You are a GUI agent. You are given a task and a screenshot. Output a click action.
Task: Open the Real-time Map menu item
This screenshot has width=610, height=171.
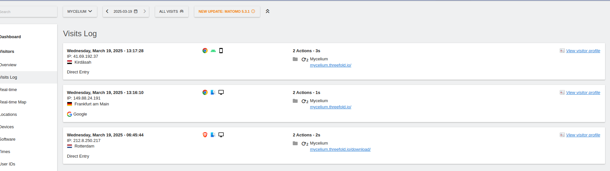coord(13,102)
